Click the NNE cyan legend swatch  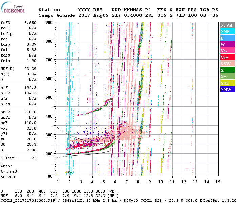tap(227, 32)
